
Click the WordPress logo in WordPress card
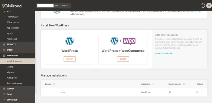(x=70, y=41)
